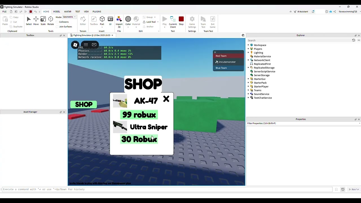Click the Explorer search field
This screenshot has height=203, width=361.
click(x=299, y=40)
